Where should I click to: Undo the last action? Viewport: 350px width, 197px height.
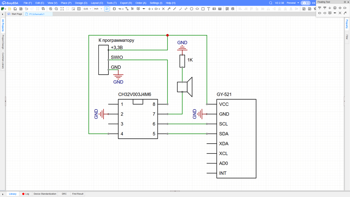(26, 9)
